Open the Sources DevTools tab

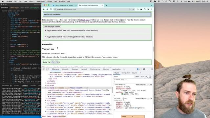[x=74, y=69]
